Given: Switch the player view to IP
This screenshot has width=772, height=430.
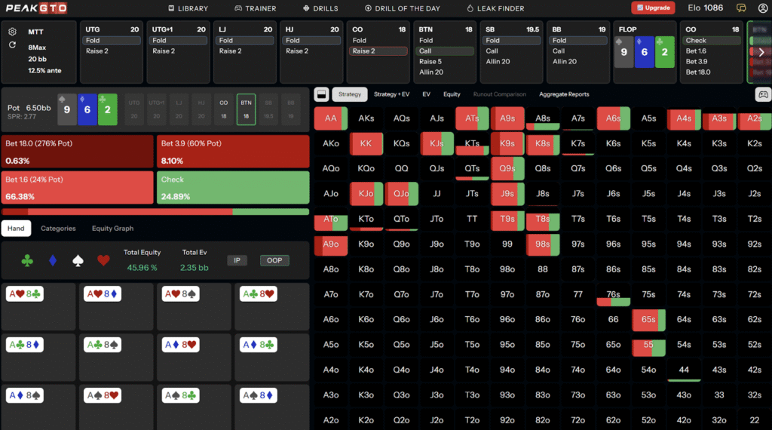Looking at the screenshot, I should click(x=237, y=260).
